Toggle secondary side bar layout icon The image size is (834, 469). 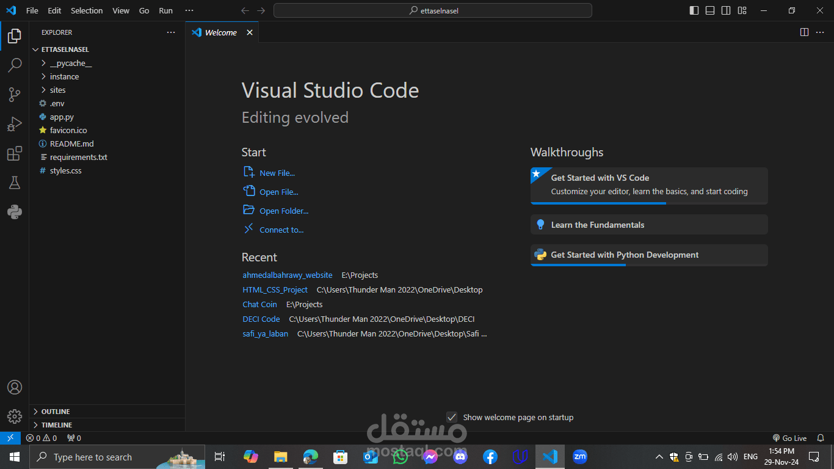tap(726, 10)
